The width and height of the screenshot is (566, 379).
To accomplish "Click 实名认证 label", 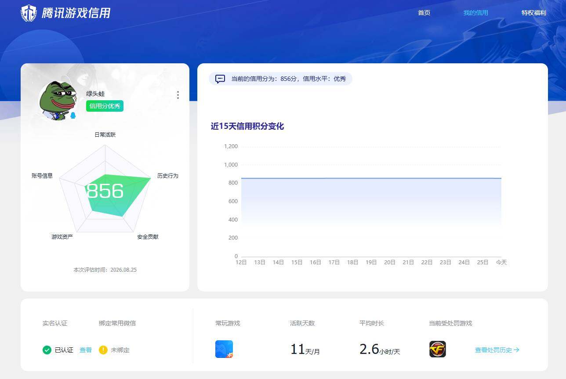I will click(55, 323).
